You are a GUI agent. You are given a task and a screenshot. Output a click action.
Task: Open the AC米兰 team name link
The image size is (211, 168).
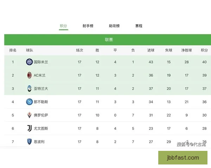pos(40,75)
